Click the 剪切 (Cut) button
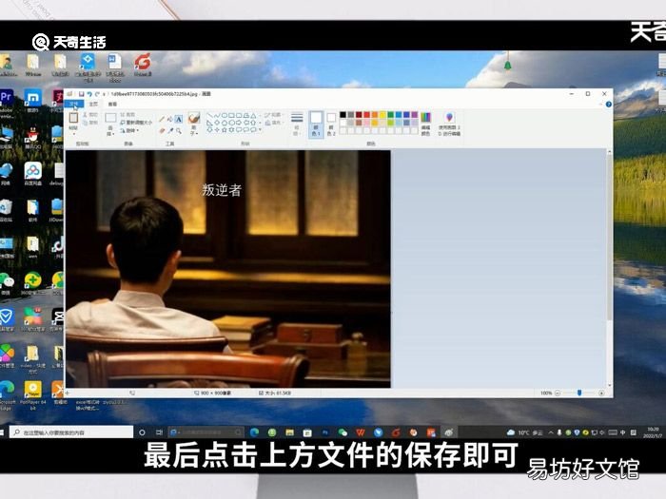This screenshot has width=666, height=499. click(90, 115)
